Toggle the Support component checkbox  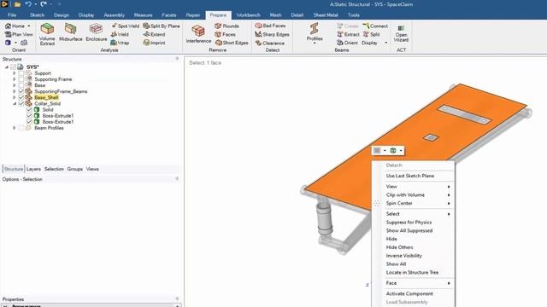pyautogui.click(x=21, y=73)
